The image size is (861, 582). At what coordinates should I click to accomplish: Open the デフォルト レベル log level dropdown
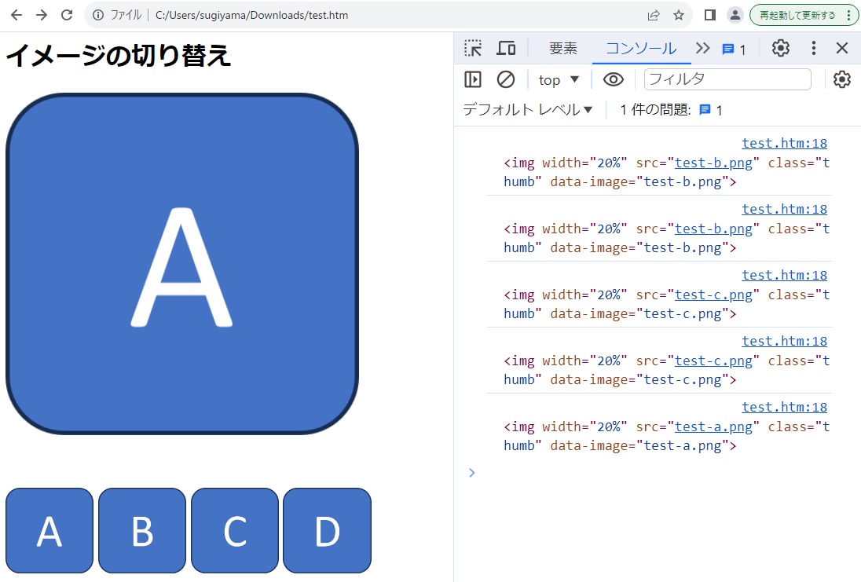(x=527, y=110)
